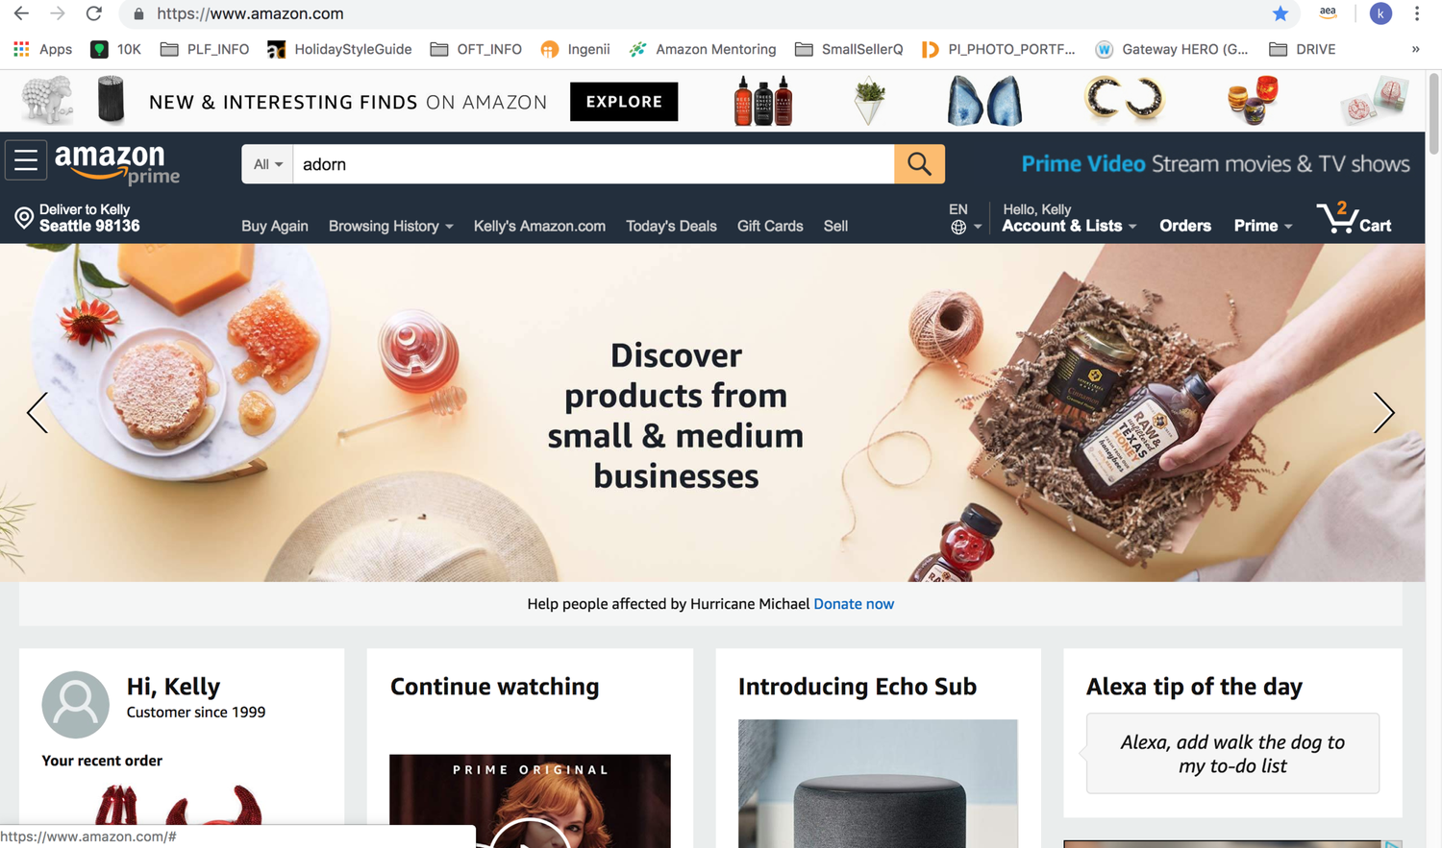Screen dimensions: 1442x848
Task: Show next banner with right arrow
Action: click(x=1383, y=413)
